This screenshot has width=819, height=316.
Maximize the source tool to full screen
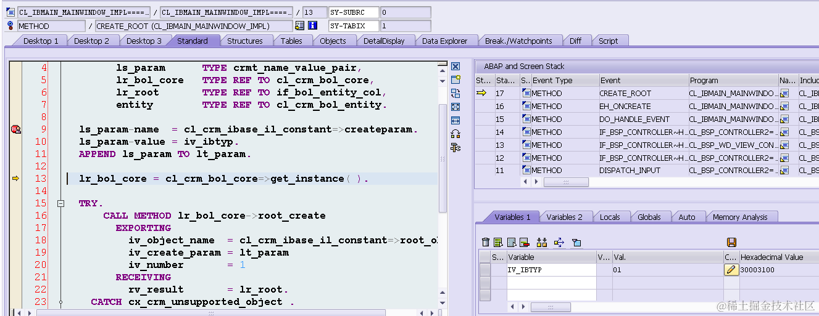click(455, 107)
